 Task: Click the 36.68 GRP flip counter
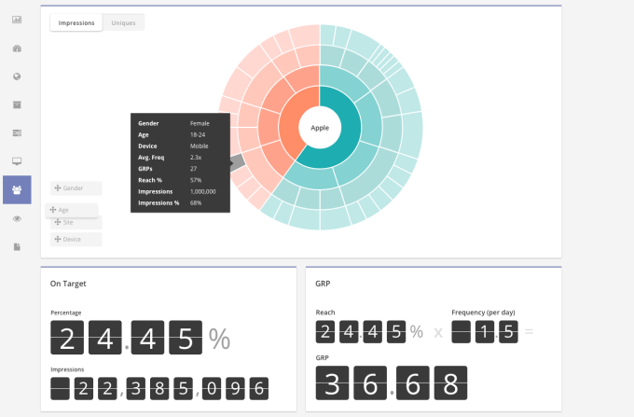pyautogui.click(x=392, y=383)
